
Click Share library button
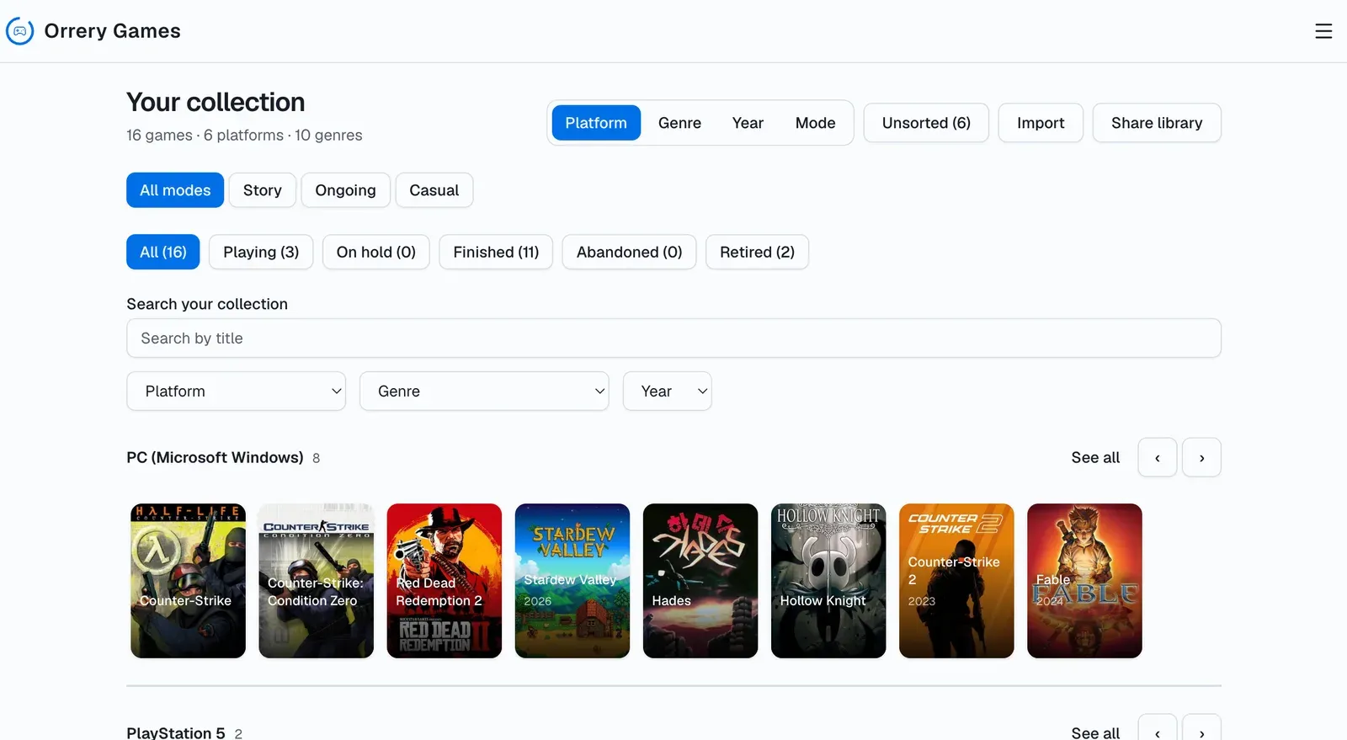1157,123
